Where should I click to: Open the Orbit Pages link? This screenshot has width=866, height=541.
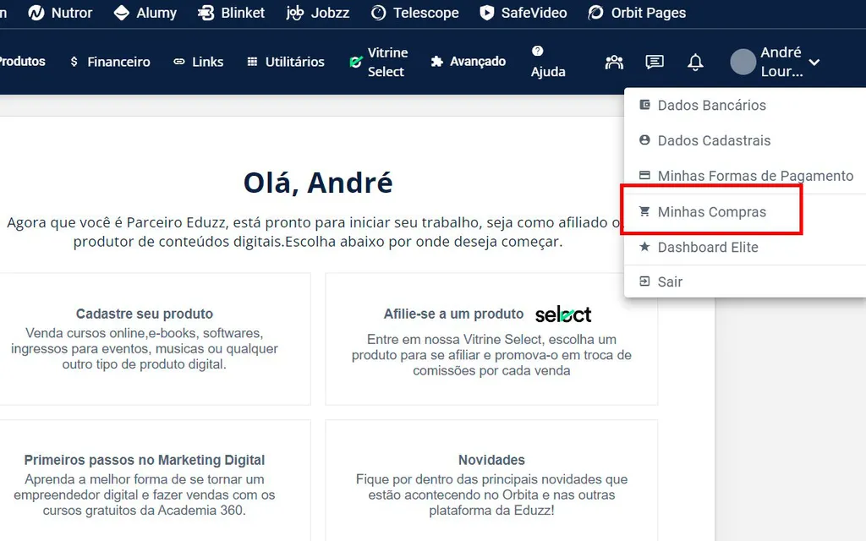[x=637, y=13]
